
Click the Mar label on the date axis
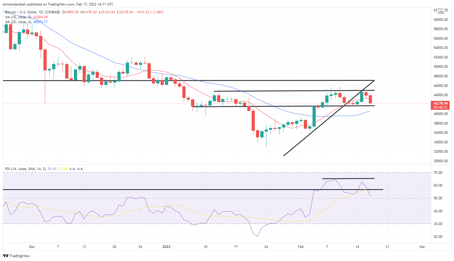point(422,247)
